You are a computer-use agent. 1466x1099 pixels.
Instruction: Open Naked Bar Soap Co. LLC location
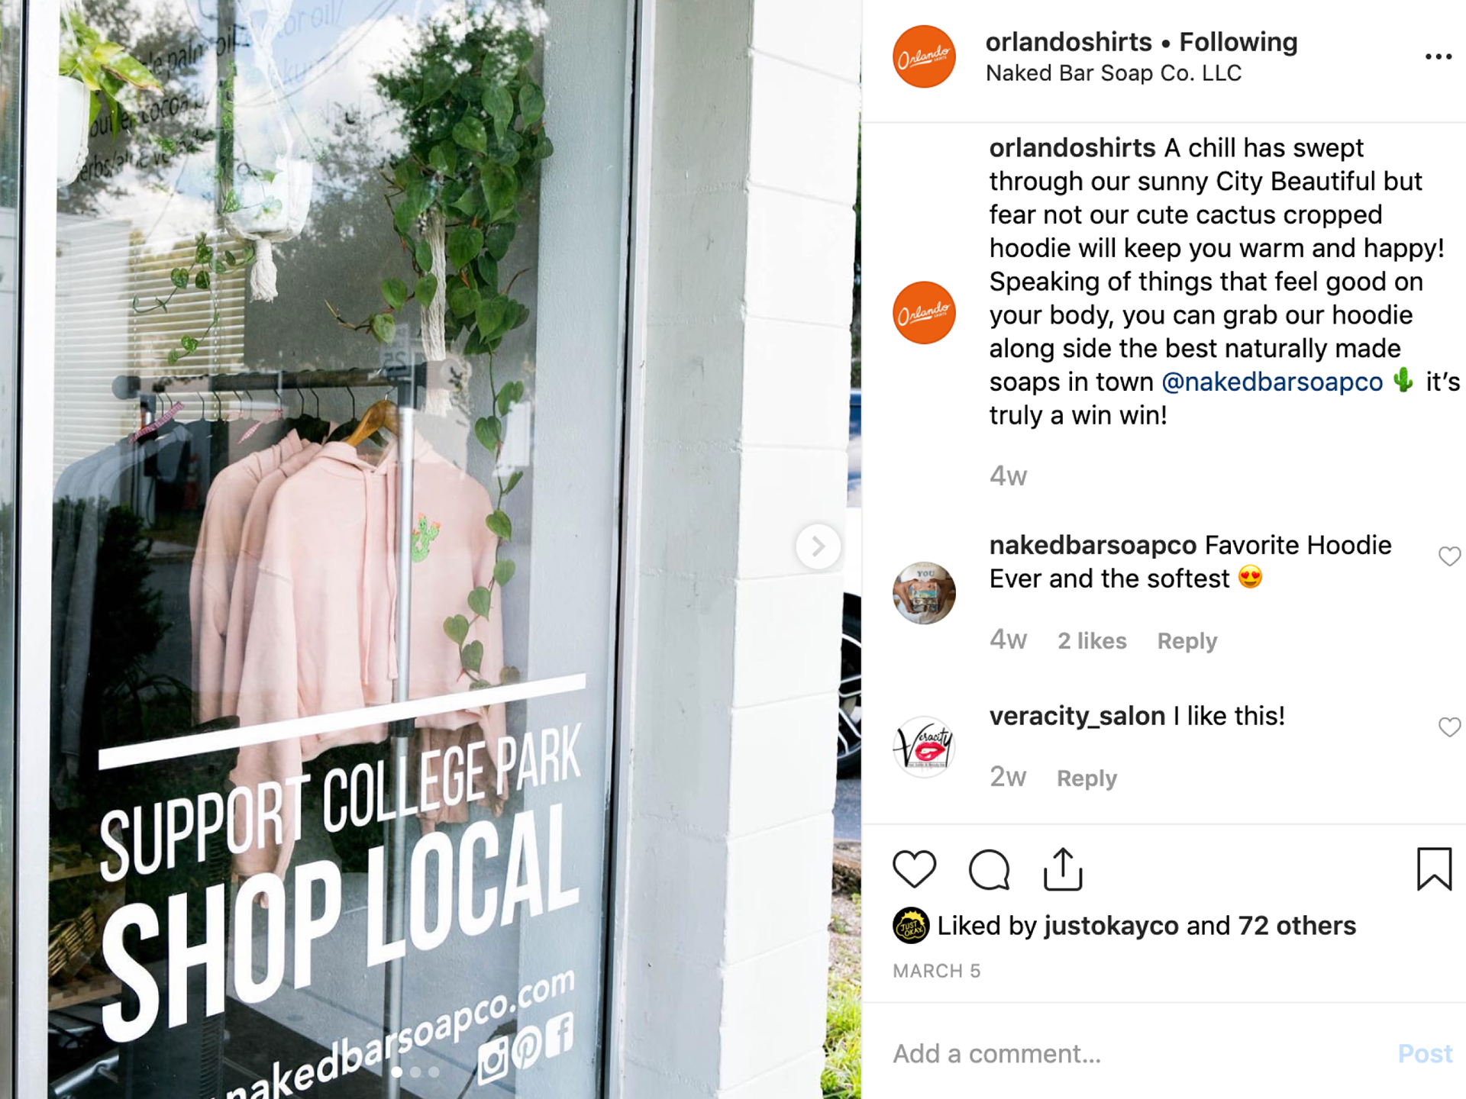(1113, 73)
